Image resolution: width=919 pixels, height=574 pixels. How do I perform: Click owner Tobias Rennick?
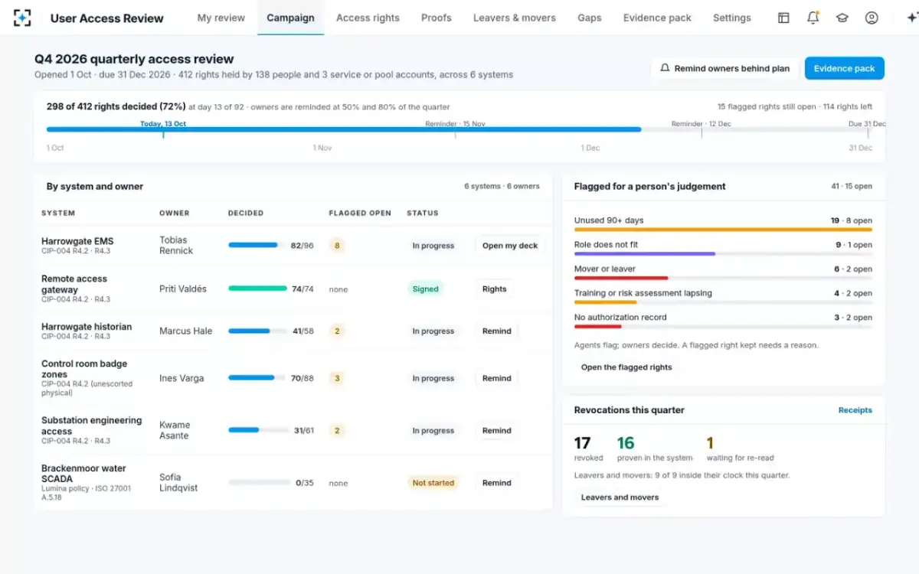pyautogui.click(x=176, y=245)
